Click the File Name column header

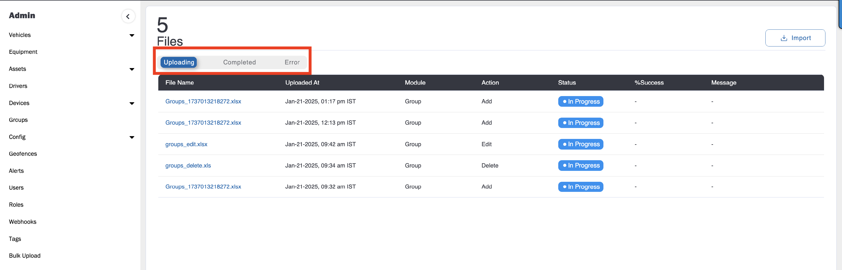[179, 83]
